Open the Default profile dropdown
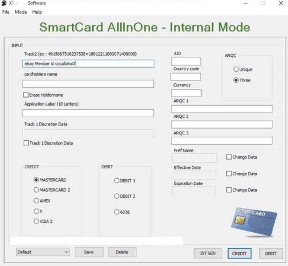The width and height of the screenshot is (288, 266). (x=67, y=252)
